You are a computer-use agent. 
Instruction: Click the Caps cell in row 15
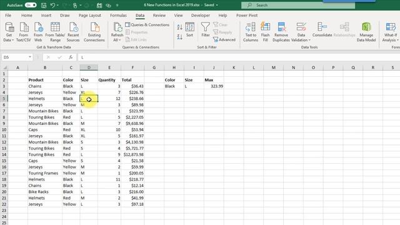(45, 161)
